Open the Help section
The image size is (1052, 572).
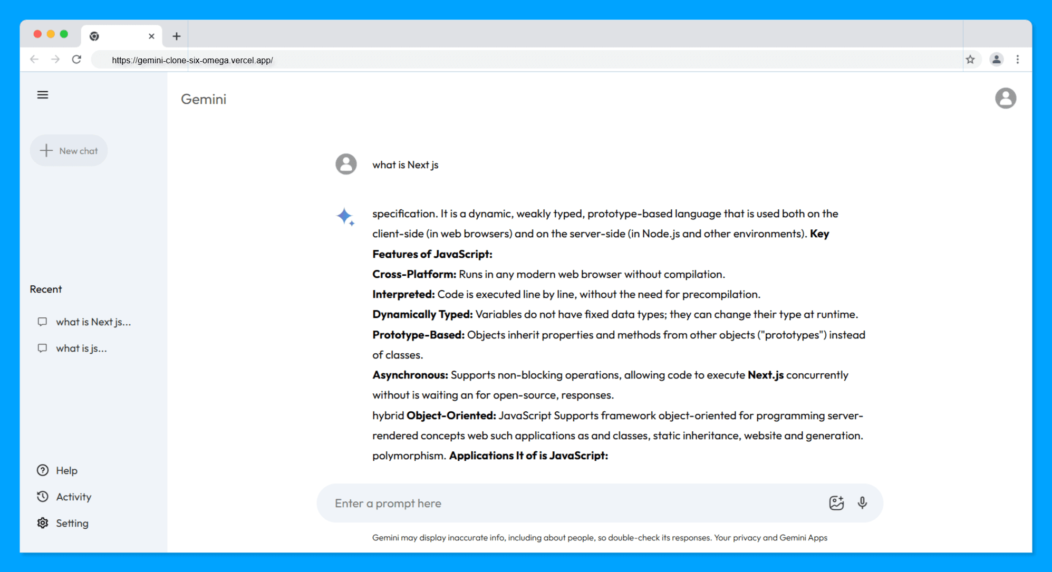click(x=57, y=470)
